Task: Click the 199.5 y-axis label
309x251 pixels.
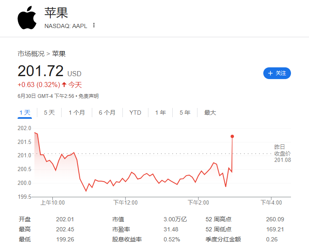Action: [x=24, y=197]
